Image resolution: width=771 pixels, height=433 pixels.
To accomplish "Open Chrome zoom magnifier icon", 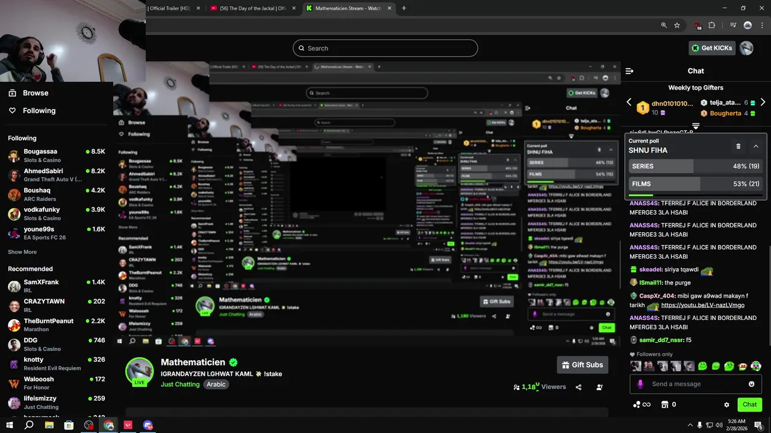I will point(664,25).
